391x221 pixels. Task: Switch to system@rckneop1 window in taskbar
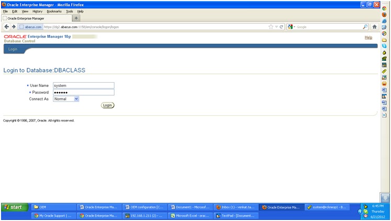coord(327,207)
